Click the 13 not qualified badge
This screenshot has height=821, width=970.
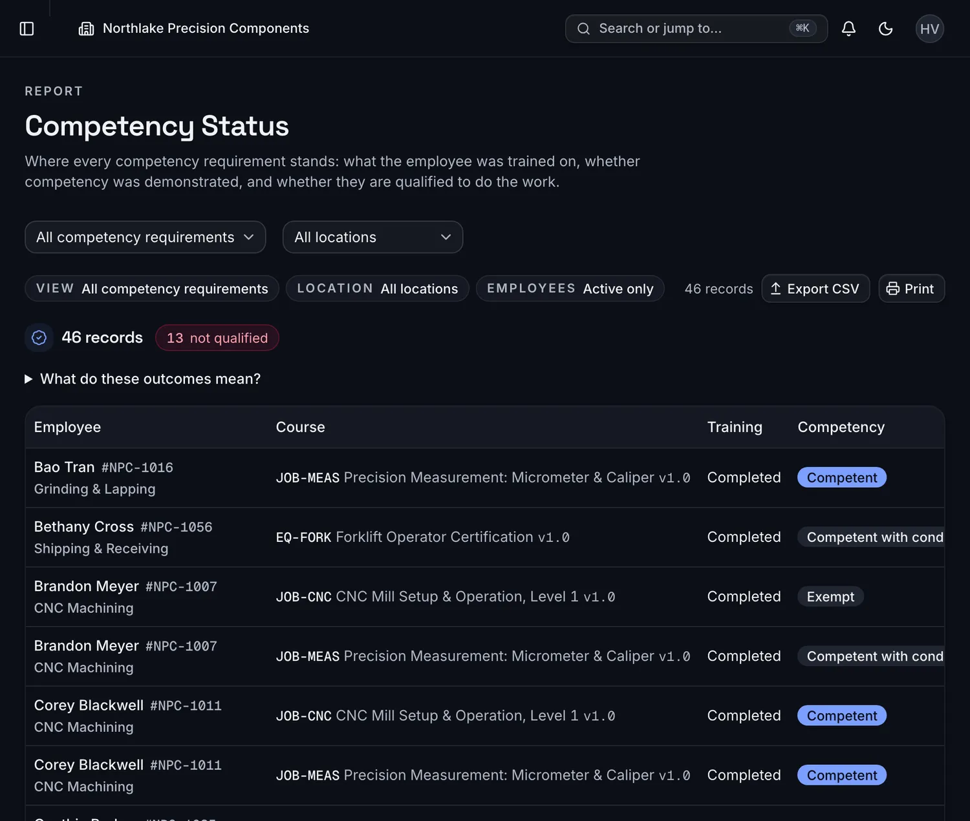[x=217, y=338]
